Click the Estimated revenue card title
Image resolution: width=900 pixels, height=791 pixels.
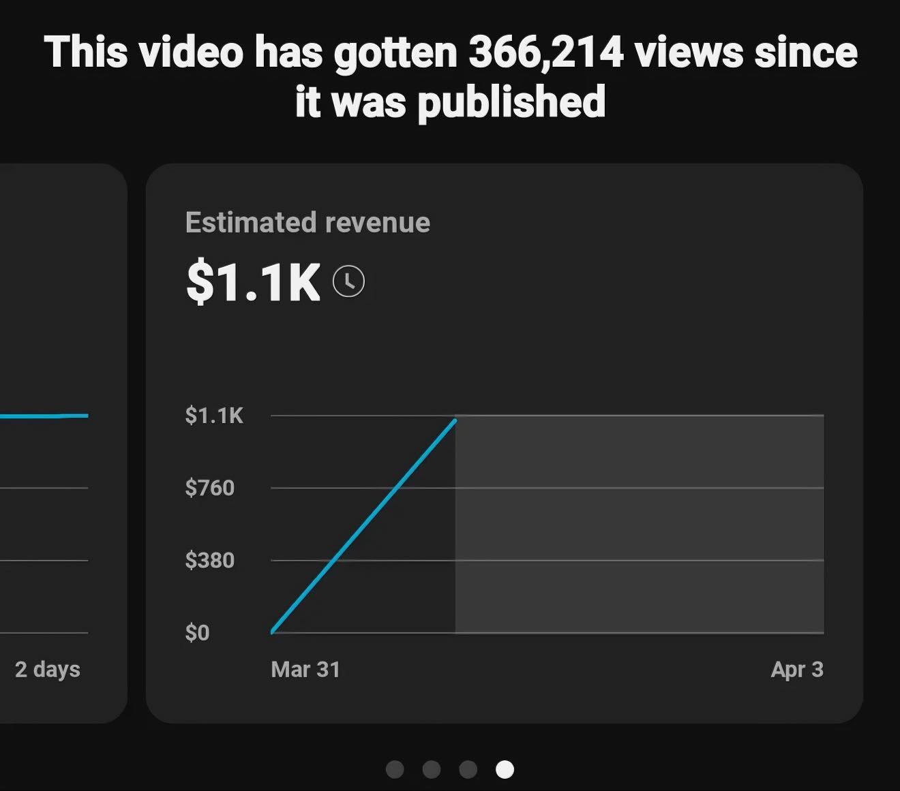[307, 223]
